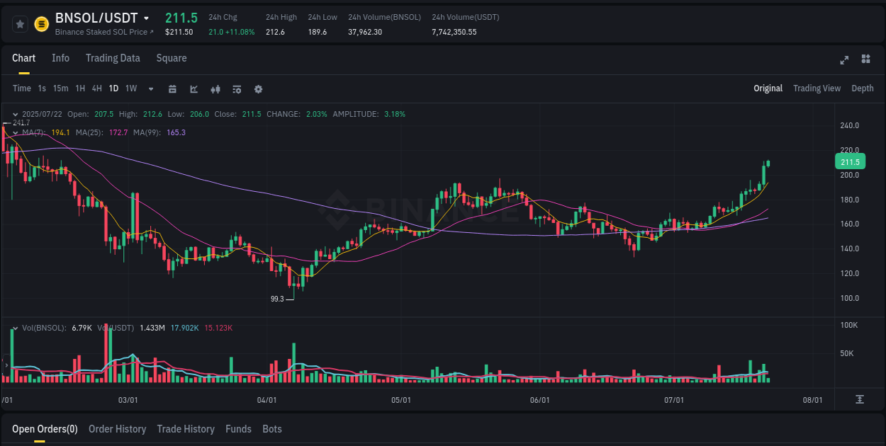This screenshot has height=446, width=886.
Task: Open the date range calendar picker
Action: (172, 88)
